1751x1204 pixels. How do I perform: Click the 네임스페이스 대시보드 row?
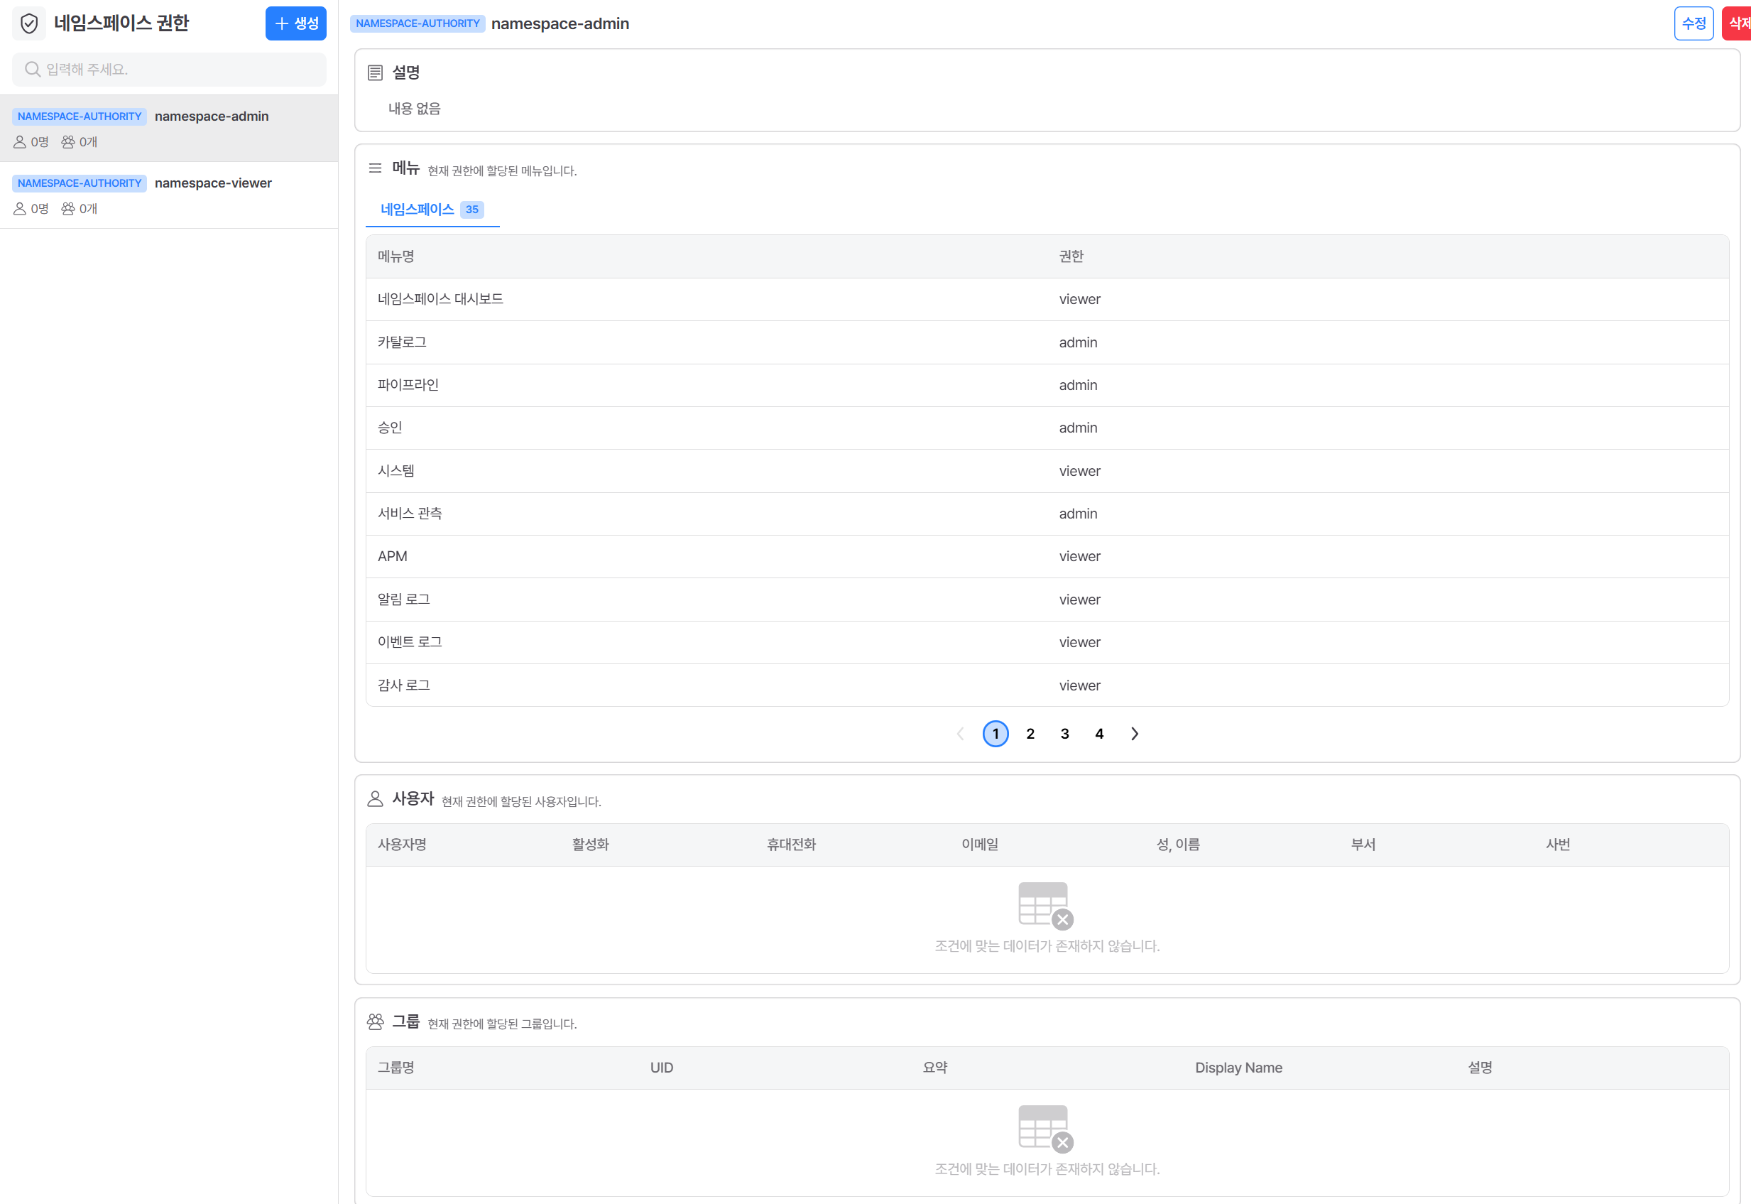pos(1047,300)
